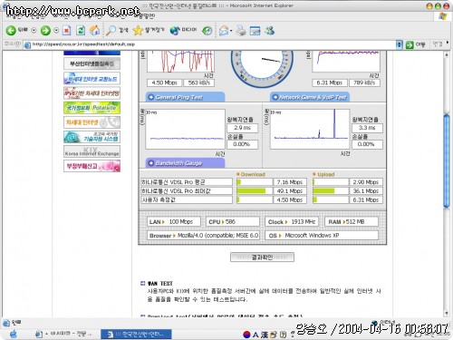Expand the Links toolbar chevron

click(448, 44)
